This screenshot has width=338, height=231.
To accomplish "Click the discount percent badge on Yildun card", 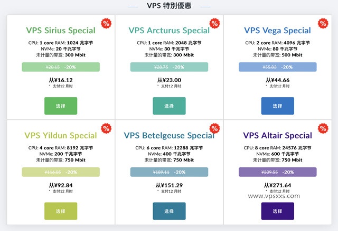I will coord(106,128).
